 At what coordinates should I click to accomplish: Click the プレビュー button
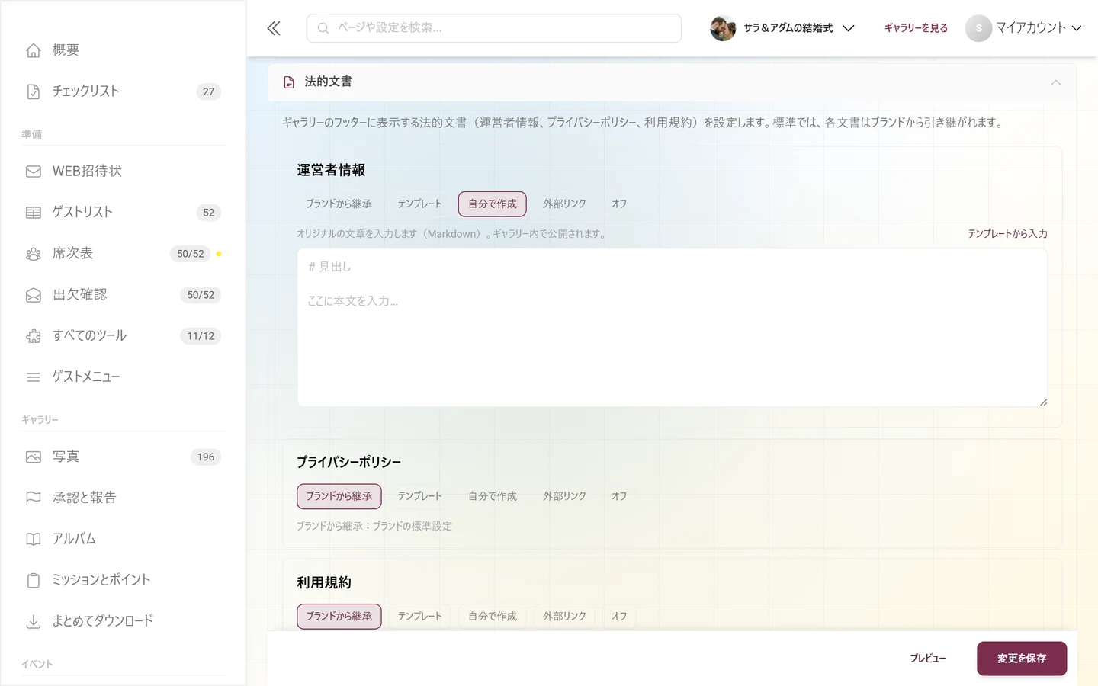tap(928, 659)
